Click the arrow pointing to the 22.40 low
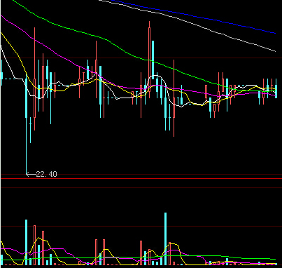Image resolution: width=282 pixels, height=268 pixels. click(31, 174)
